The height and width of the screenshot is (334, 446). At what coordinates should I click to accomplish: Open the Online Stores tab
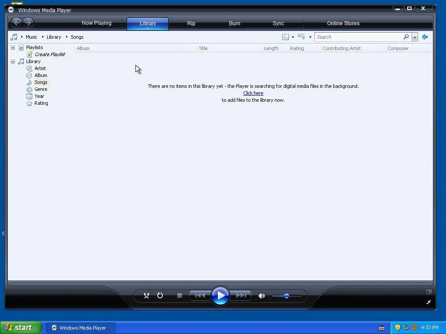(x=343, y=23)
